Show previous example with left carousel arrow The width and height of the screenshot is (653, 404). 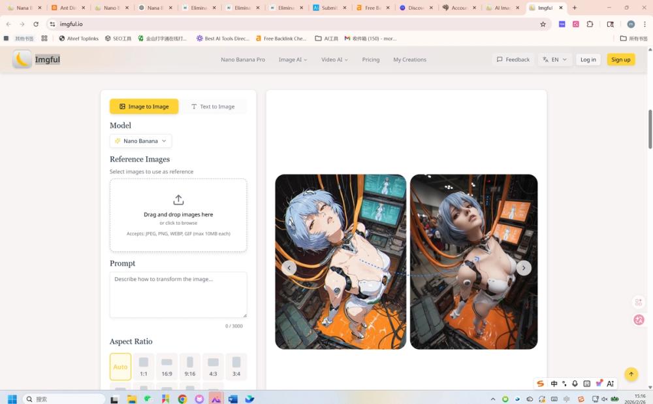(x=289, y=267)
